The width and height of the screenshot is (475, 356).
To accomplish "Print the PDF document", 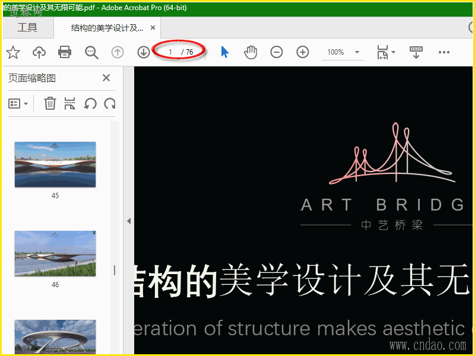I will pyautogui.click(x=65, y=52).
